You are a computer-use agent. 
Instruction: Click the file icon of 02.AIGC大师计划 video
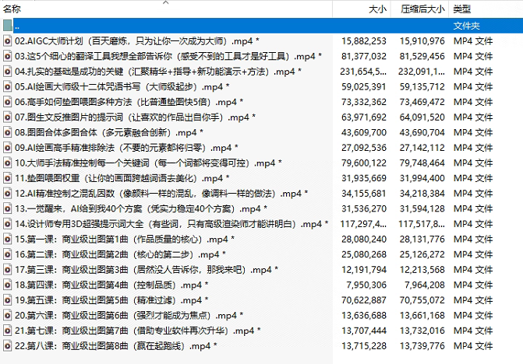click(x=8, y=40)
